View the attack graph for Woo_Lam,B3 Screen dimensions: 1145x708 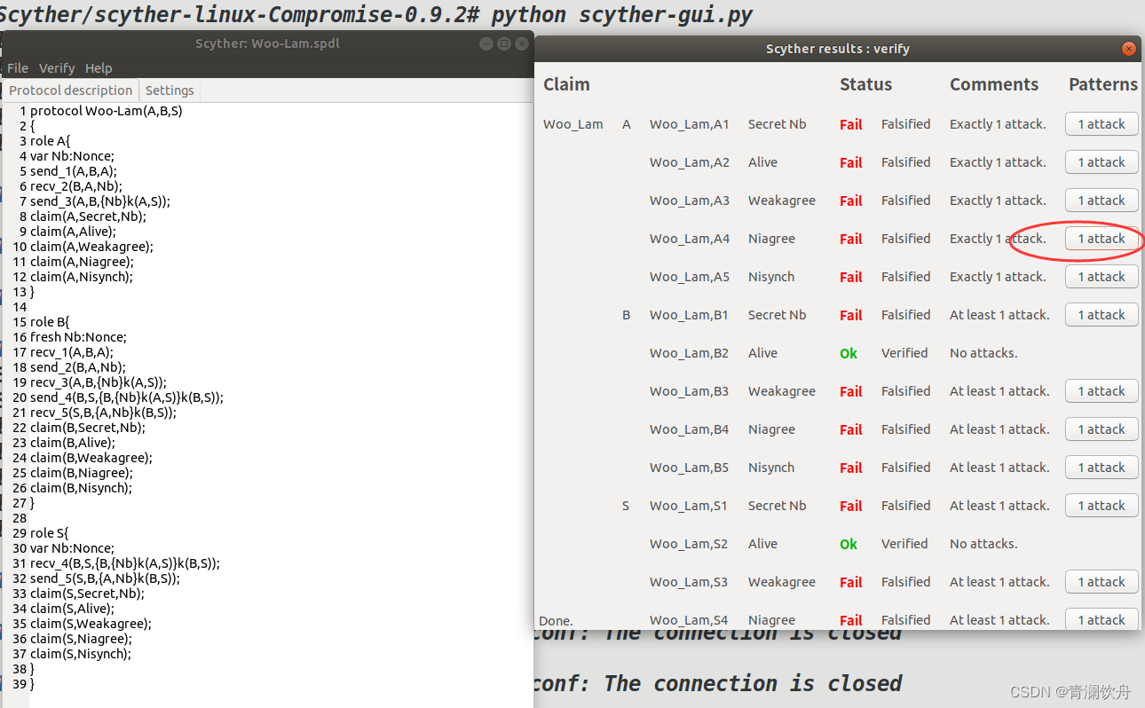click(1102, 391)
